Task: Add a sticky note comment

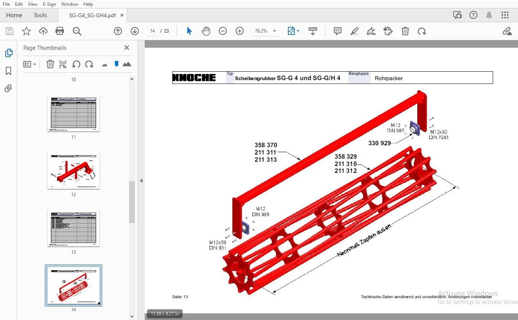Action: 337,31
